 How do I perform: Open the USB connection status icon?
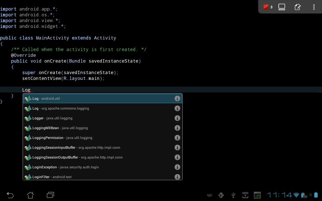[x=233, y=195]
